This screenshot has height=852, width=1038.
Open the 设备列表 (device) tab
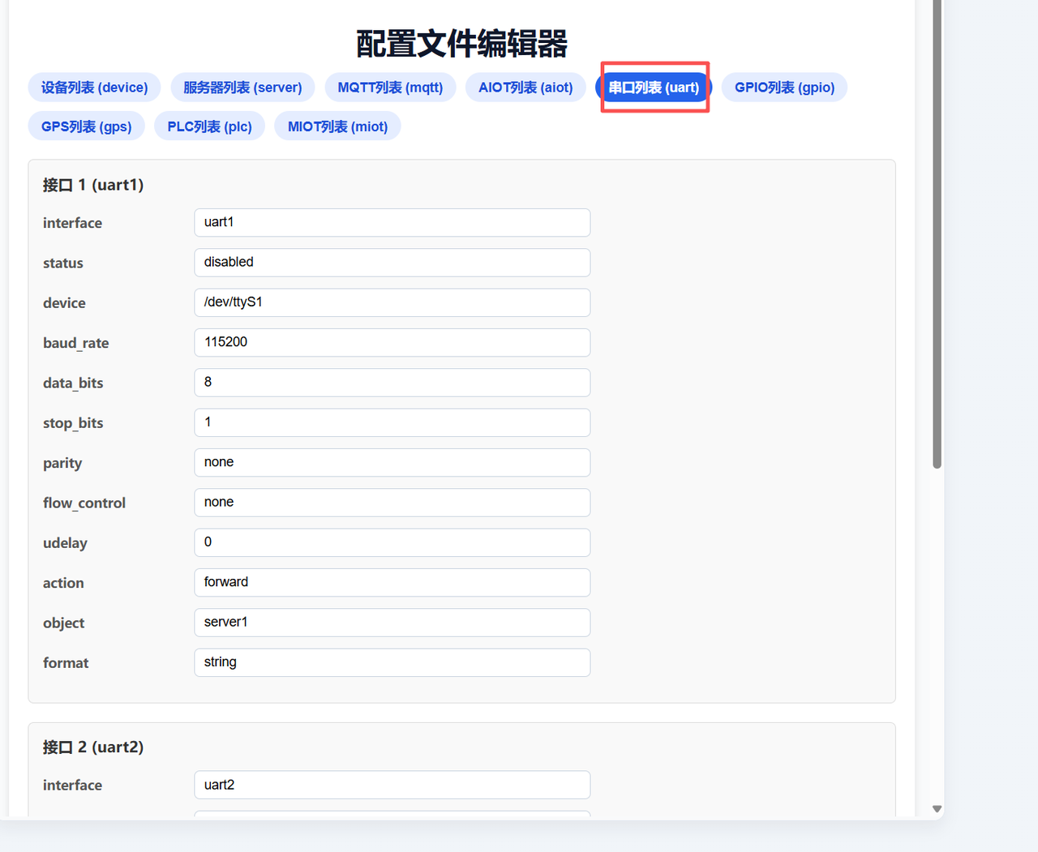tap(94, 88)
